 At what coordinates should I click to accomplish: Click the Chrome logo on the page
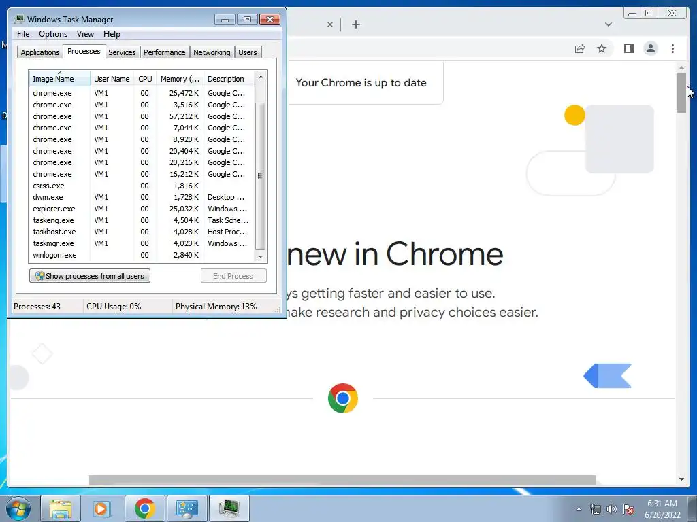(343, 398)
